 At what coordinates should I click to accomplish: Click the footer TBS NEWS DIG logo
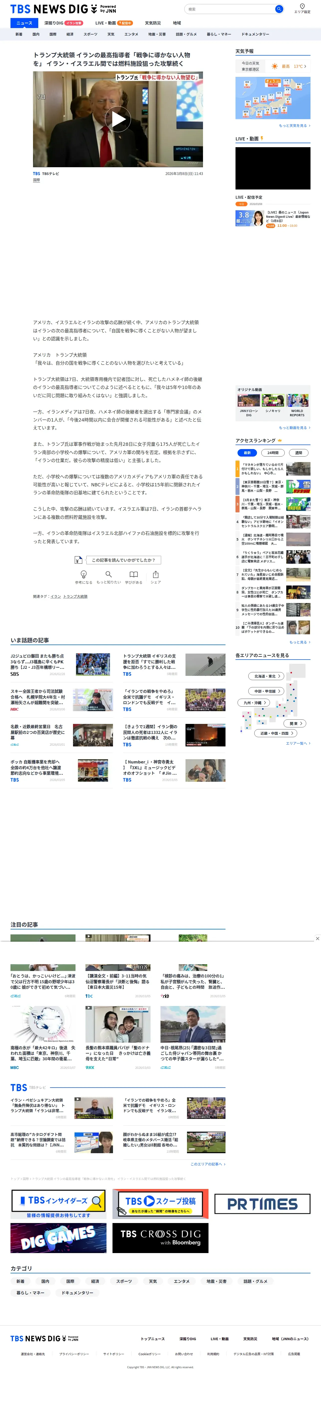point(44,1338)
